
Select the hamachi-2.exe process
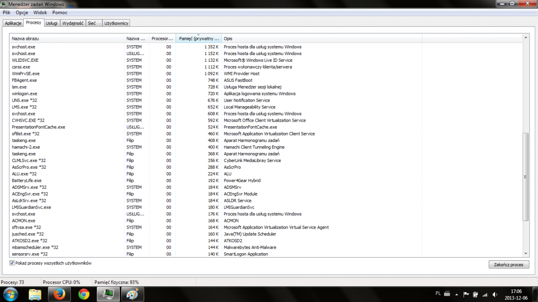[266, 147]
